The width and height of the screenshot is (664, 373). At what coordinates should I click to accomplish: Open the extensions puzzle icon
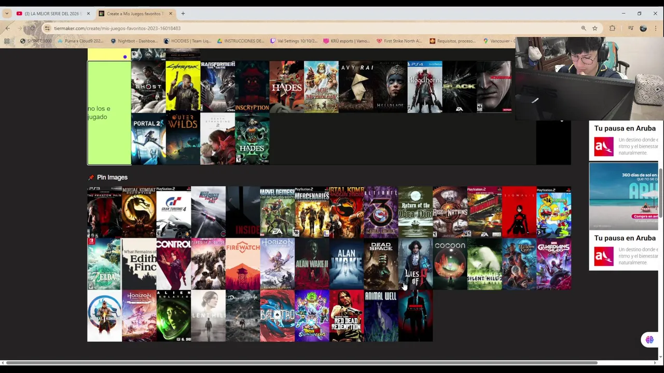[x=613, y=28]
